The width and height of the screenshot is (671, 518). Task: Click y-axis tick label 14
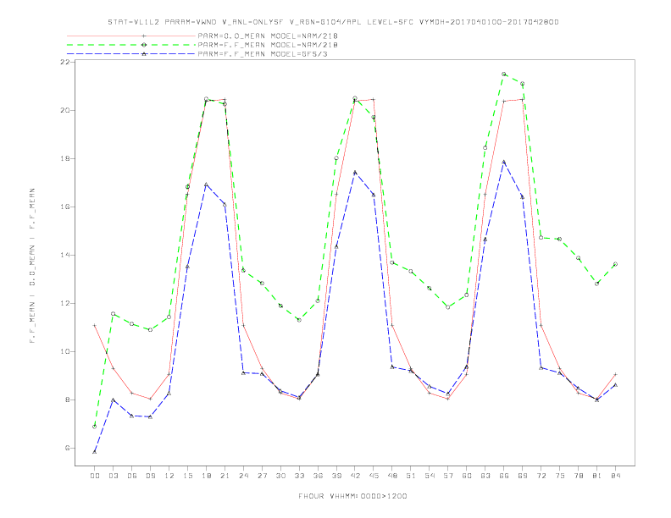(x=65, y=255)
